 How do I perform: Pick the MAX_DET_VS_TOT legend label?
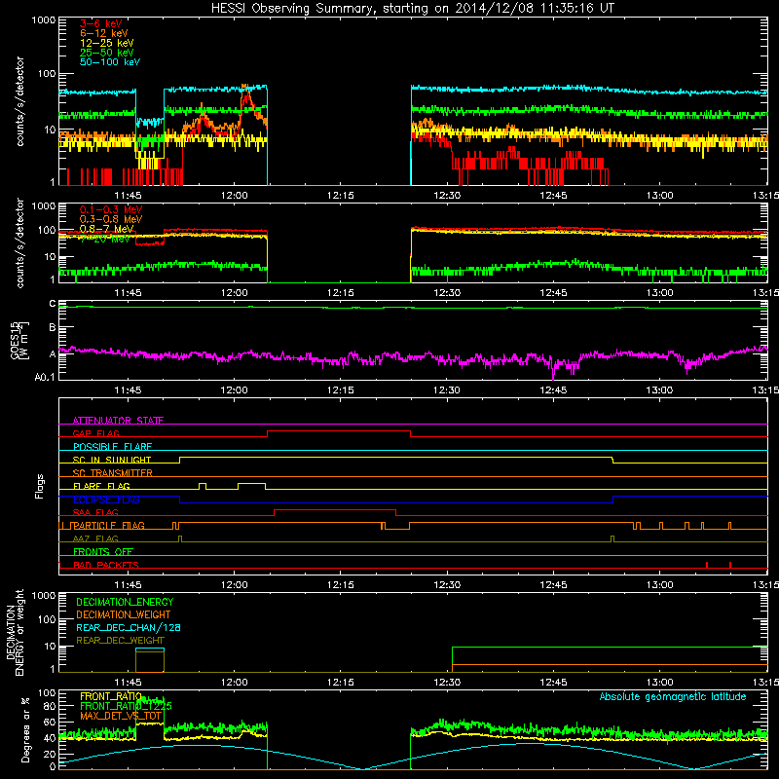tap(121, 716)
